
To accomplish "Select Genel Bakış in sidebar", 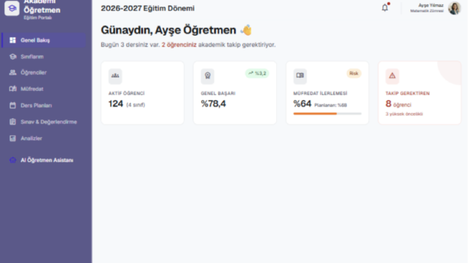I will click(x=44, y=40).
